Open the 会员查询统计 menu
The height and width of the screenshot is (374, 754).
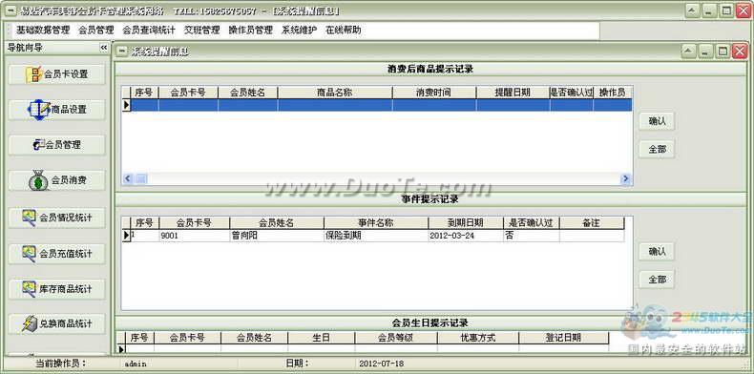(149, 30)
